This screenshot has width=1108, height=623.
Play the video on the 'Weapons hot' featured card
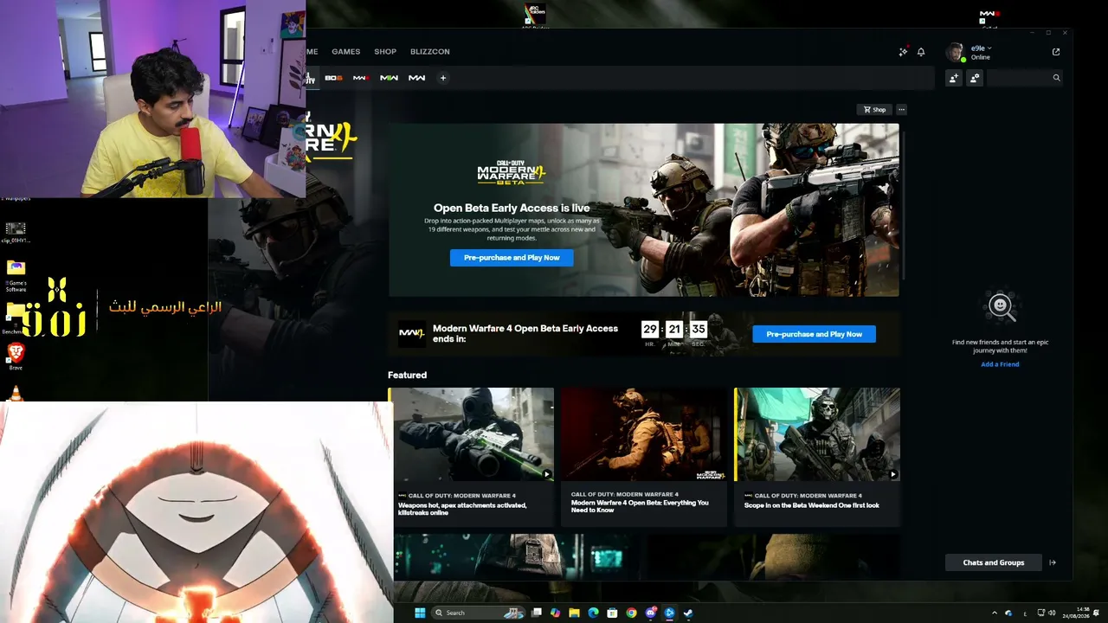(x=547, y=474)
